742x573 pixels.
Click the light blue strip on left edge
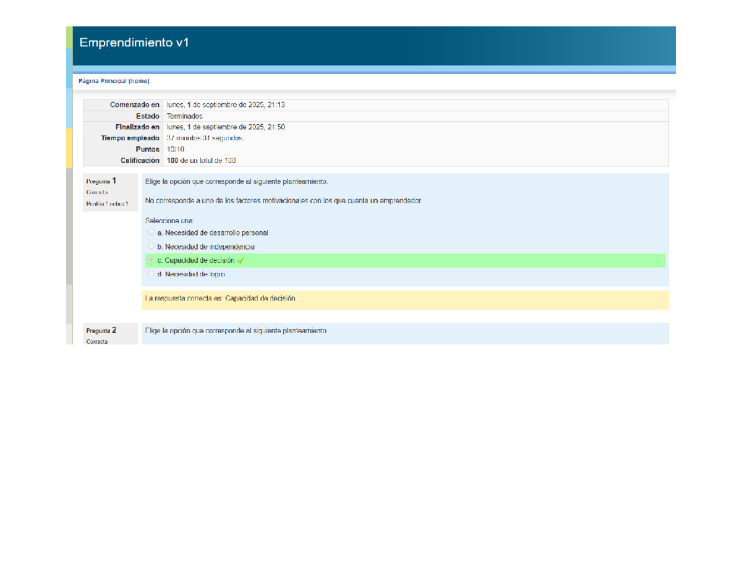coord(69,87)
